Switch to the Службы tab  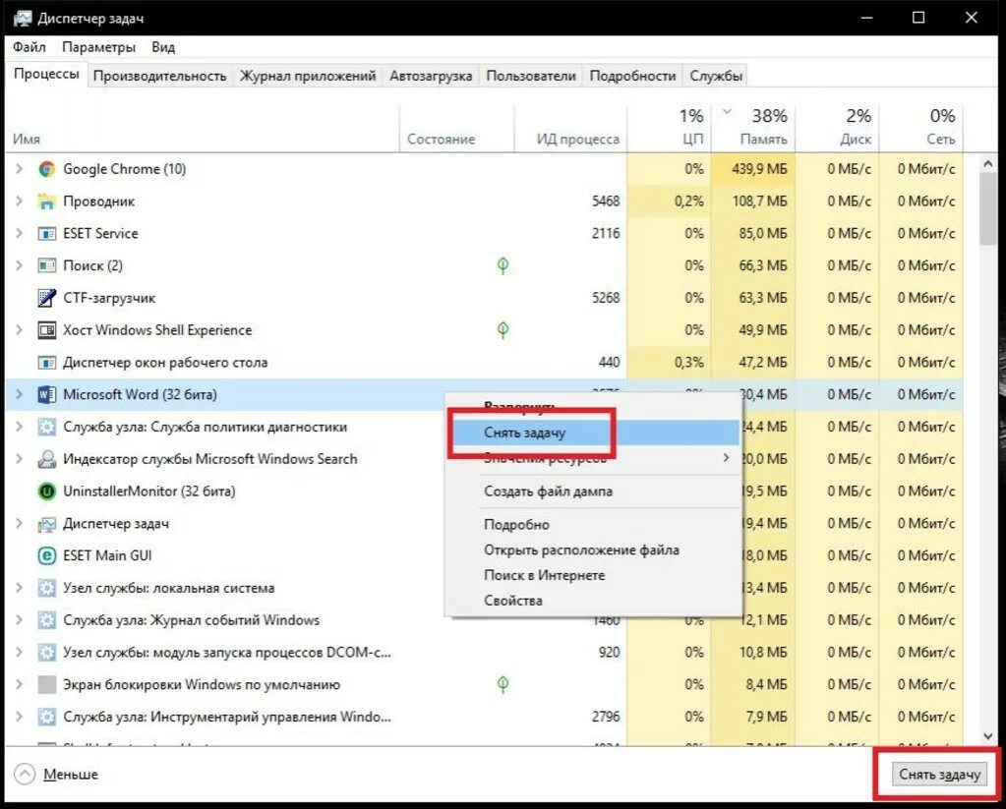[716, 76]
